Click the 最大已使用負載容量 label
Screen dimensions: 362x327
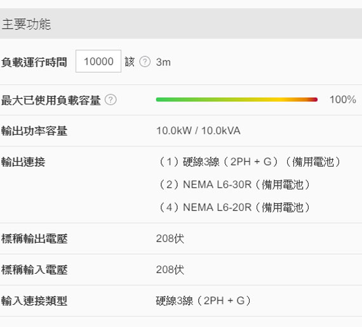51,100
